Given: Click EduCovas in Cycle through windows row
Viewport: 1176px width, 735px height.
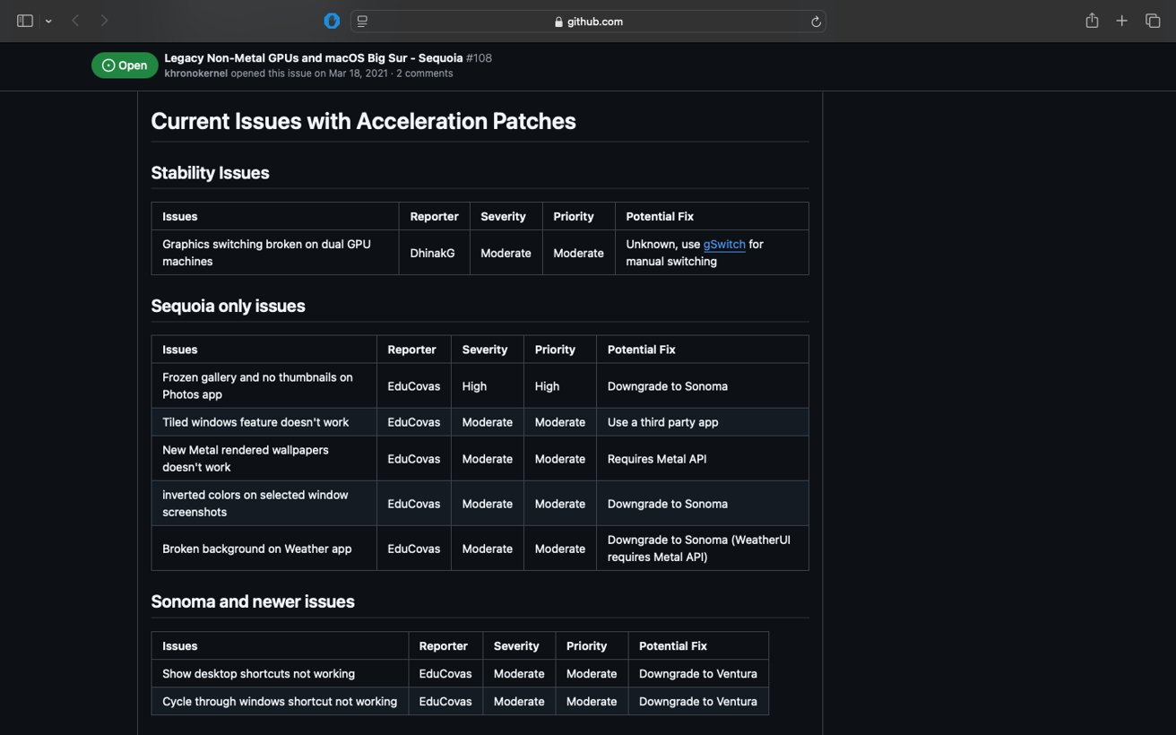Looking at the screenshot, I should pyautogui.click(x=445, y=702).
